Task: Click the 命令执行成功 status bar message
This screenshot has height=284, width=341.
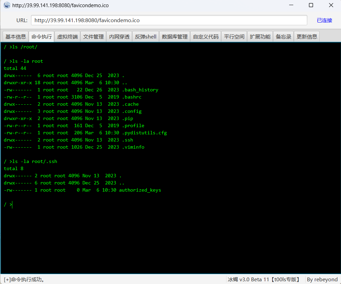Action: pyautogui.click(x=25, y=280)
